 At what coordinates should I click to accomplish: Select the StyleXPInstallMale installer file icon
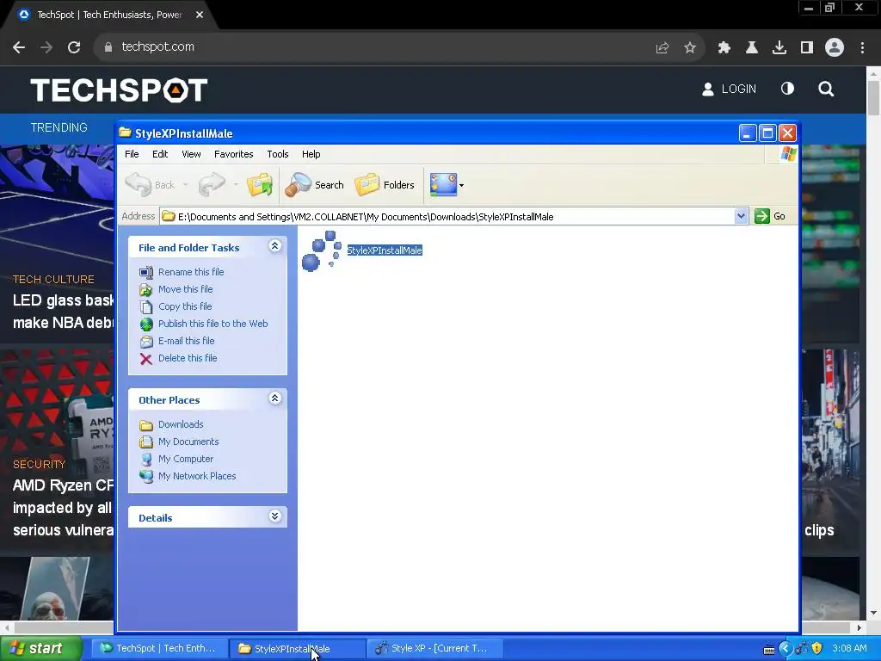tap(322, 250)
